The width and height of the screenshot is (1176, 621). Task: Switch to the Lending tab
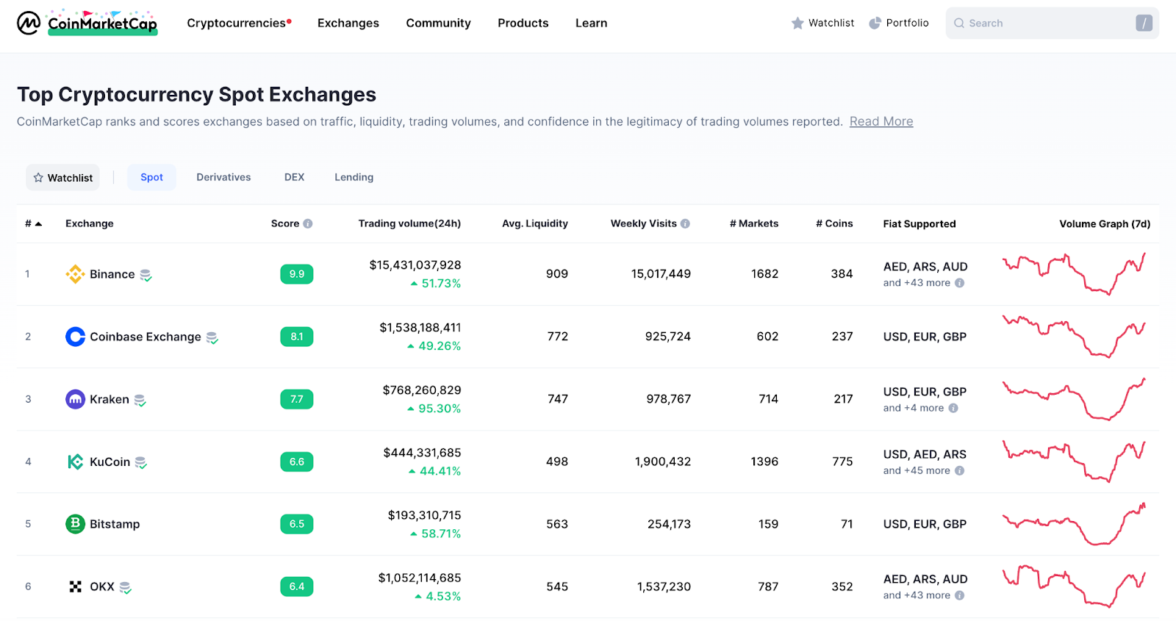354,177
